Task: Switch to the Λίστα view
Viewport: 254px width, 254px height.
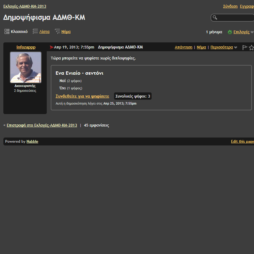Action: pos(44,31)
